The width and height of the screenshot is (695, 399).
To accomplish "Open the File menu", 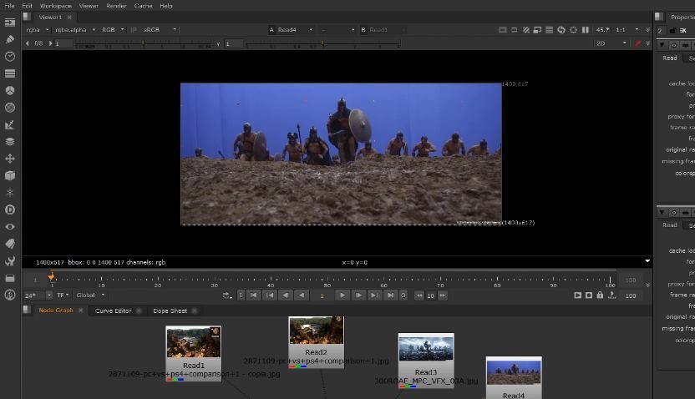I will click(x=10, y=6).
